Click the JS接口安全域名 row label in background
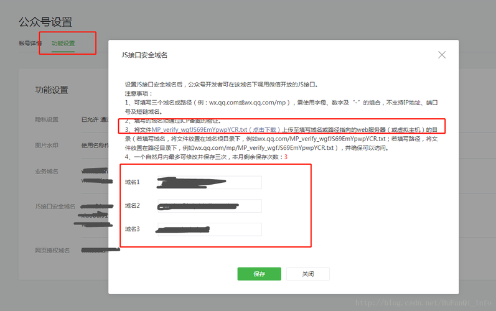This screenshot has height=311, width=496. [x=55, y=207]
